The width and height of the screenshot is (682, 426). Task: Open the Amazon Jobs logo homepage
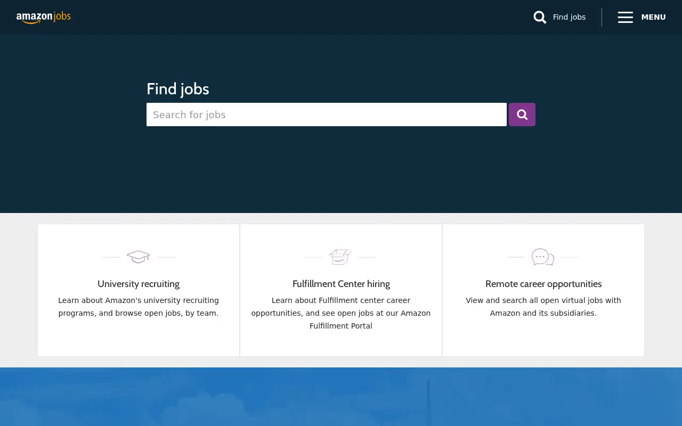coord(44,17)
